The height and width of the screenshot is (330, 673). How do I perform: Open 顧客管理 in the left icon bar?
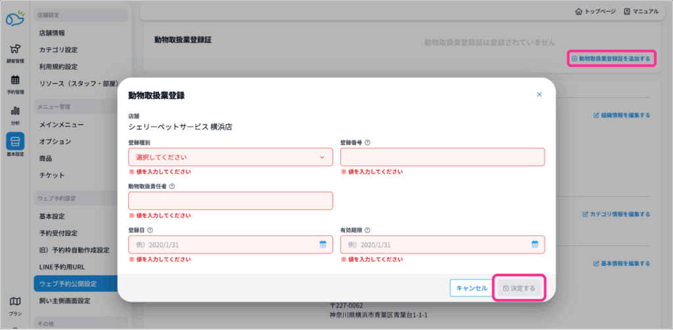(14, 52)
